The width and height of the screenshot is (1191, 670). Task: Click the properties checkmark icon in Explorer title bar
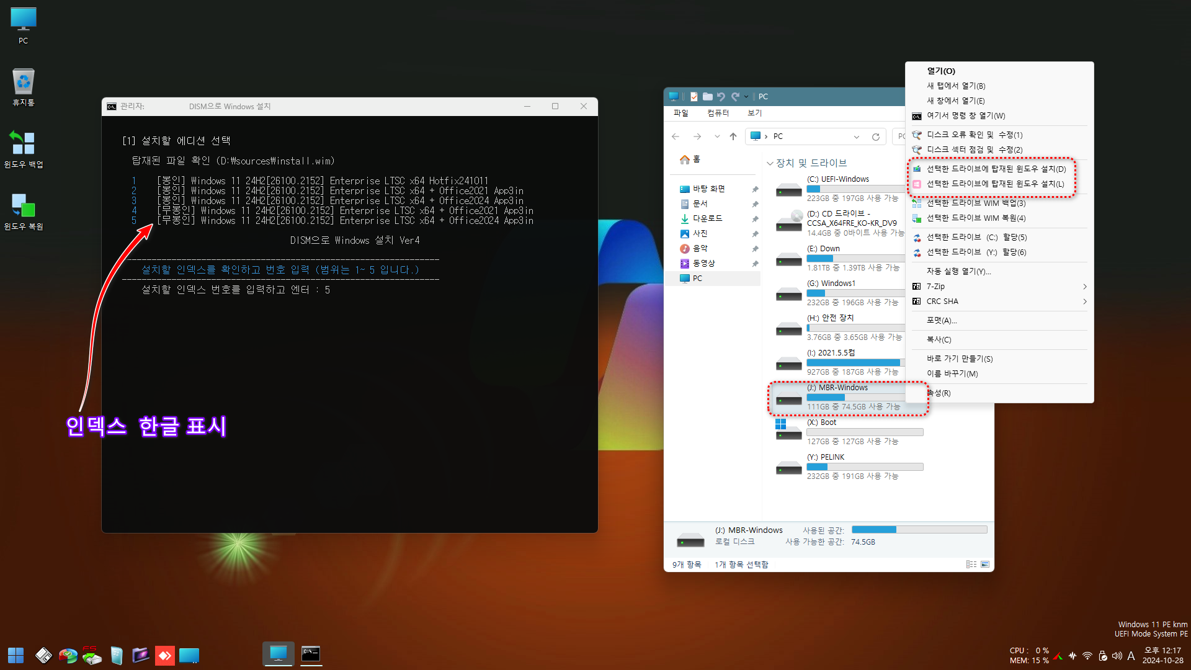(694, 97)
